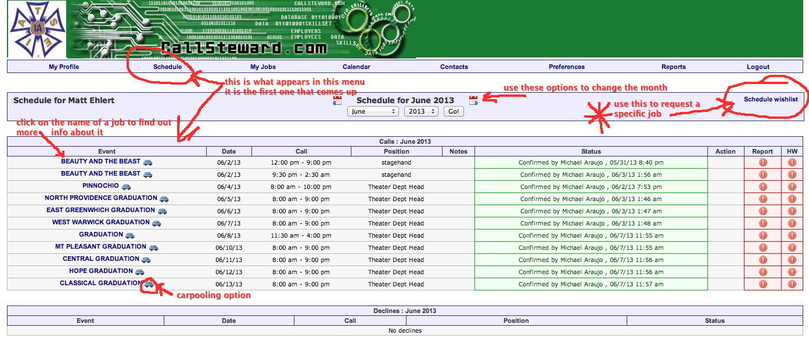809x342 pixels.
Task: Click the carpool car icon beside PINNOCHIO
Action: point(126,187)
